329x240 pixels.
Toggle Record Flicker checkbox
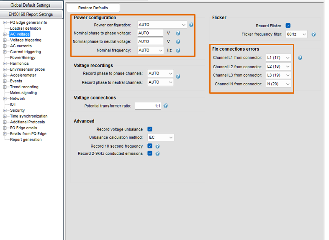tap(288, 26)
